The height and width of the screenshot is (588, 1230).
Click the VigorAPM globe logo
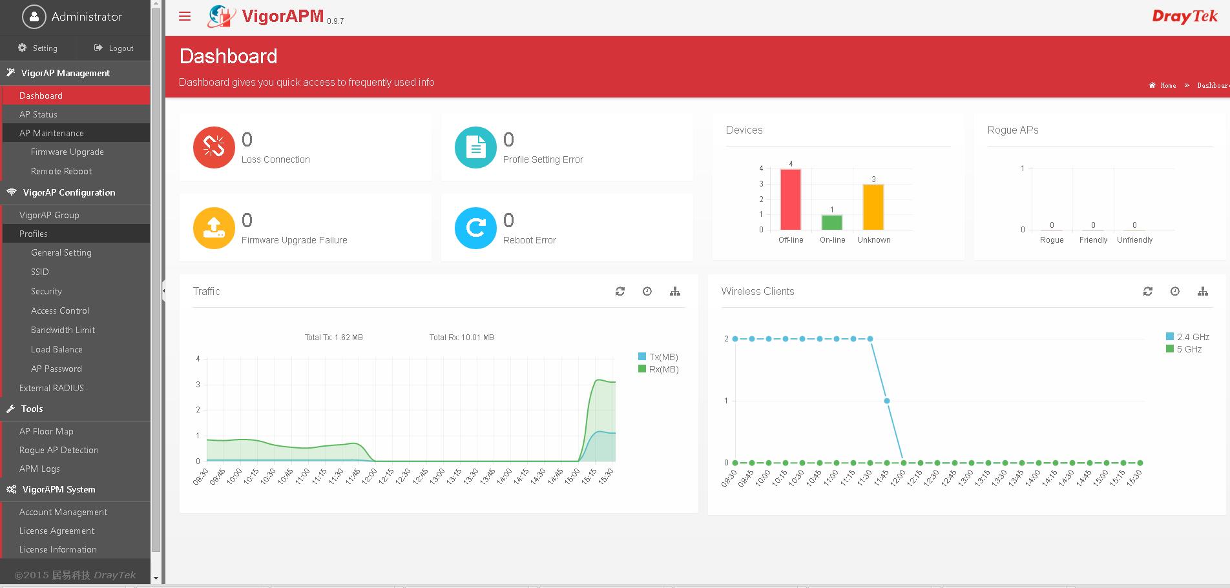[x=222, y=17]
